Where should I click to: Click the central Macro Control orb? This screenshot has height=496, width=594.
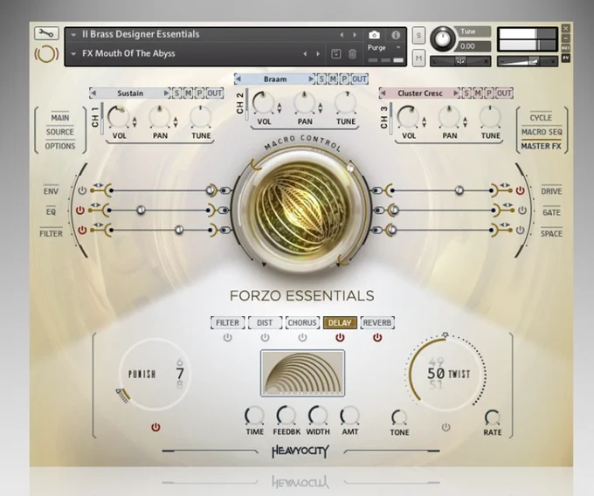point(300,210)
